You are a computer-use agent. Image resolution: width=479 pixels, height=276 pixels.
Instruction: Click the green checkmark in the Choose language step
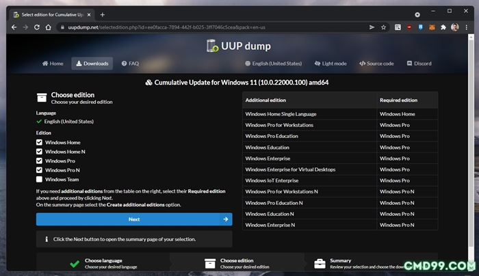(75, 264)
